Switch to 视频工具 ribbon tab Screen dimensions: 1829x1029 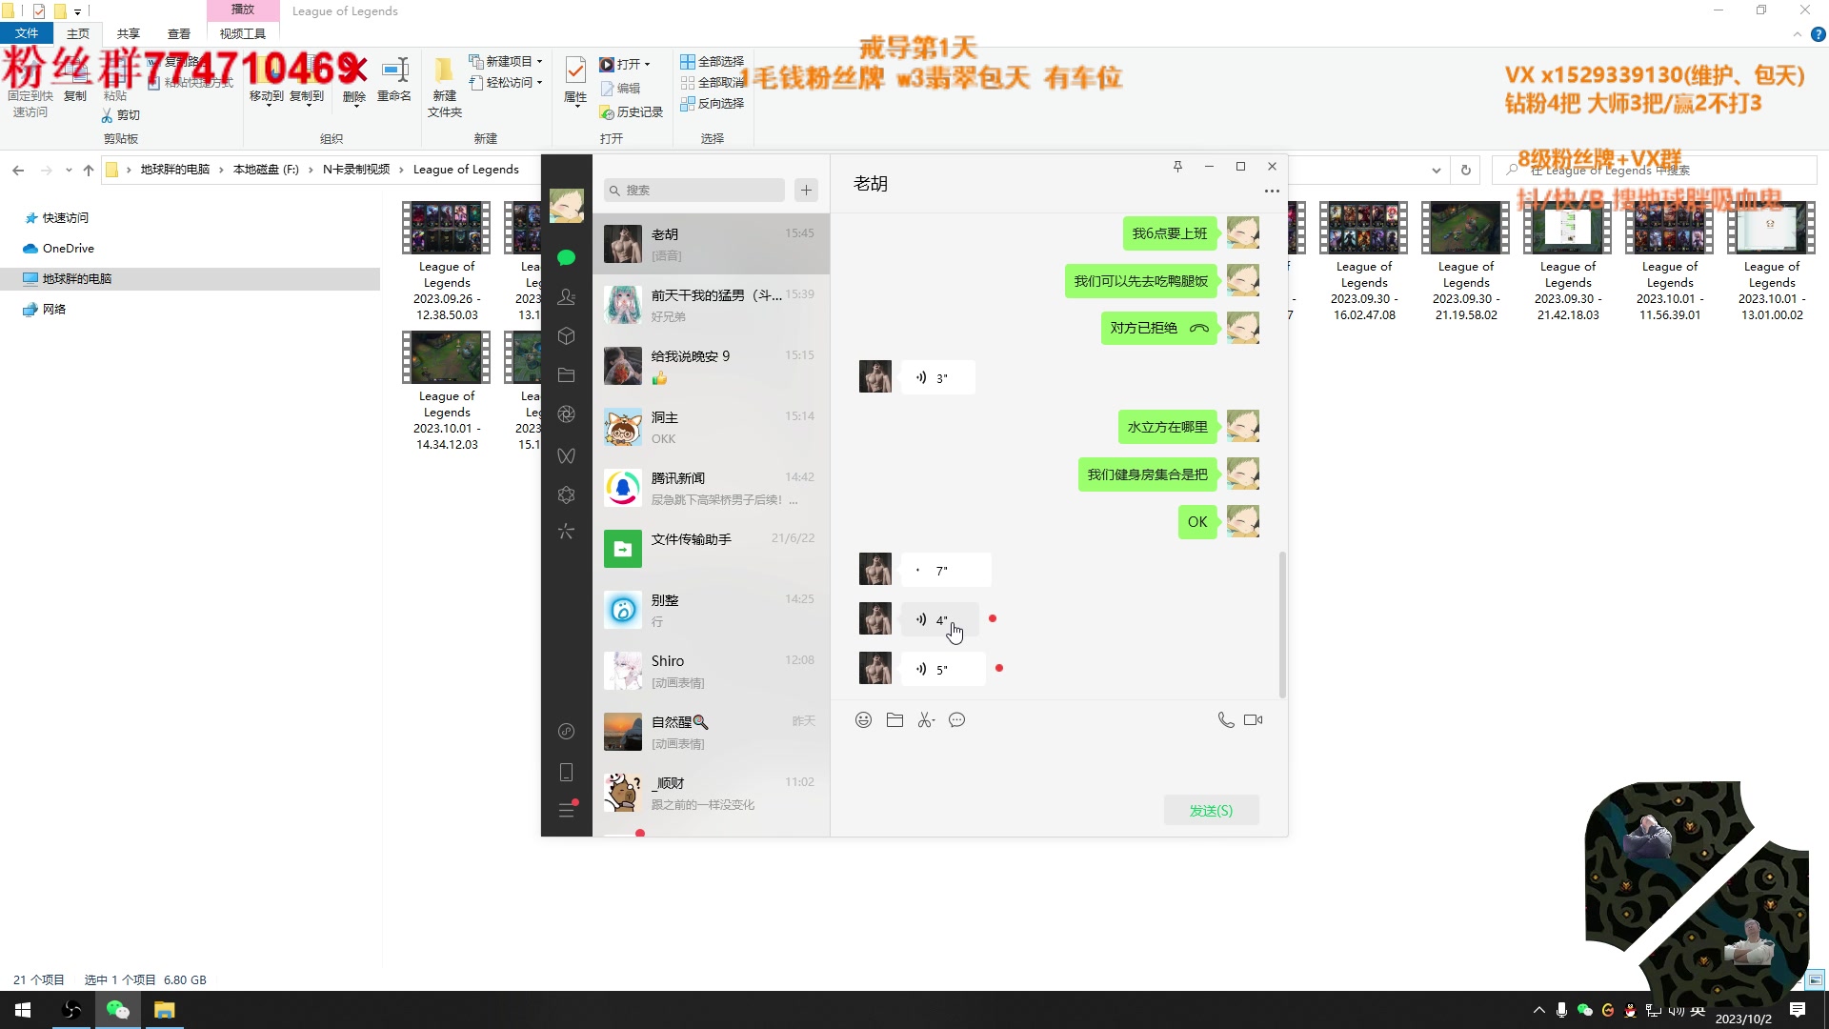pos(243,33)
